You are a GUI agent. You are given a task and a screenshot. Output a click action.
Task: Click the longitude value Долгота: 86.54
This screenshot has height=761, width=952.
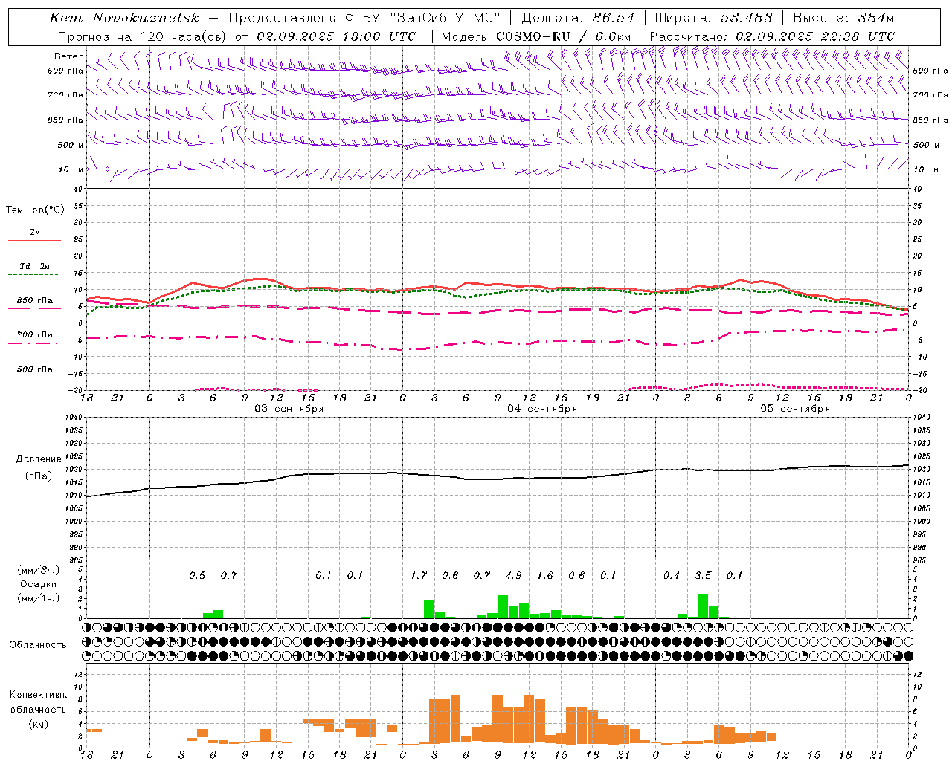tap(579, 18)
